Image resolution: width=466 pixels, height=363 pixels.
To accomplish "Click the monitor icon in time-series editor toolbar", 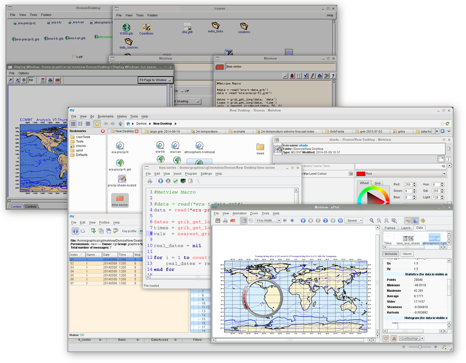I will [183, 181].
